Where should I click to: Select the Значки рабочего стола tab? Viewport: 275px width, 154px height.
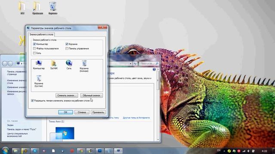pyautogui.click(x=41, y=35)
